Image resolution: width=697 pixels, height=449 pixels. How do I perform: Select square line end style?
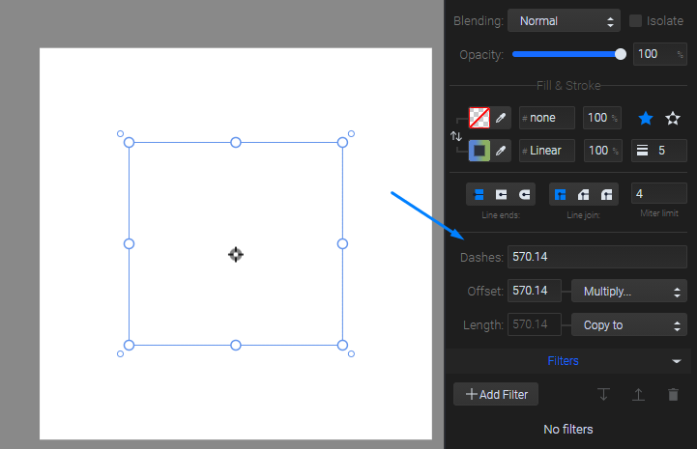(501, 194)
